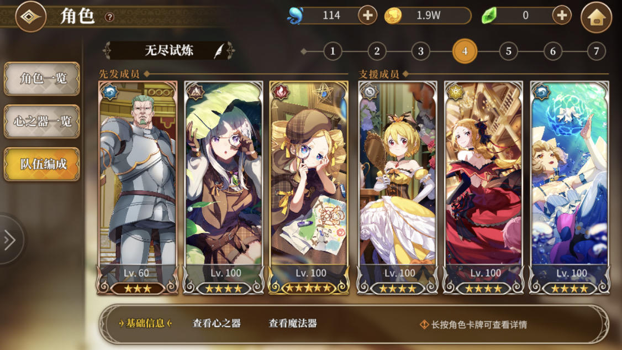Show 查看魔法器 view
This screenshot has width=622, height=350.
coord(293,323)
